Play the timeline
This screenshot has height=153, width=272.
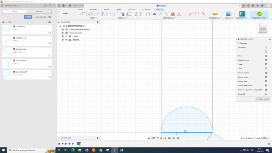(66, 144)
